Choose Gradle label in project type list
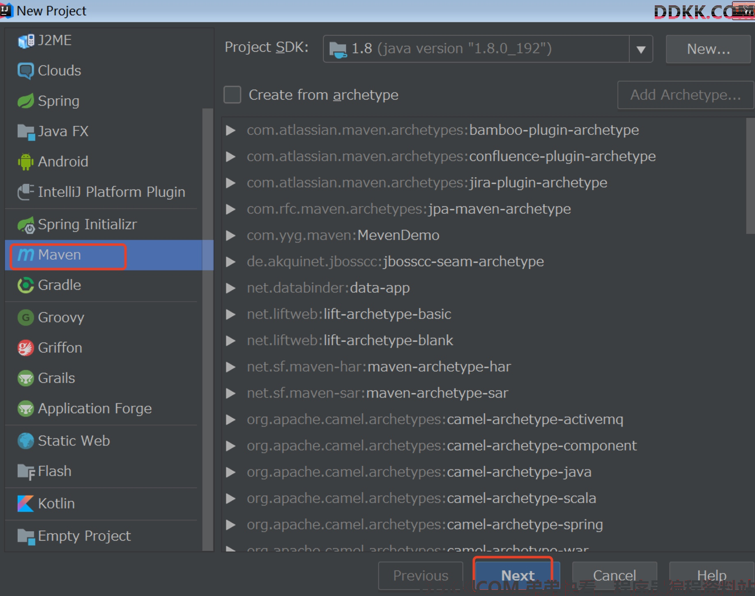The width and height of the screenshot is (755, 596). 60,285
